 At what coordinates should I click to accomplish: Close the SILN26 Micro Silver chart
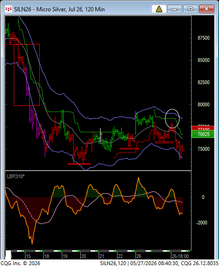point(206,9)
